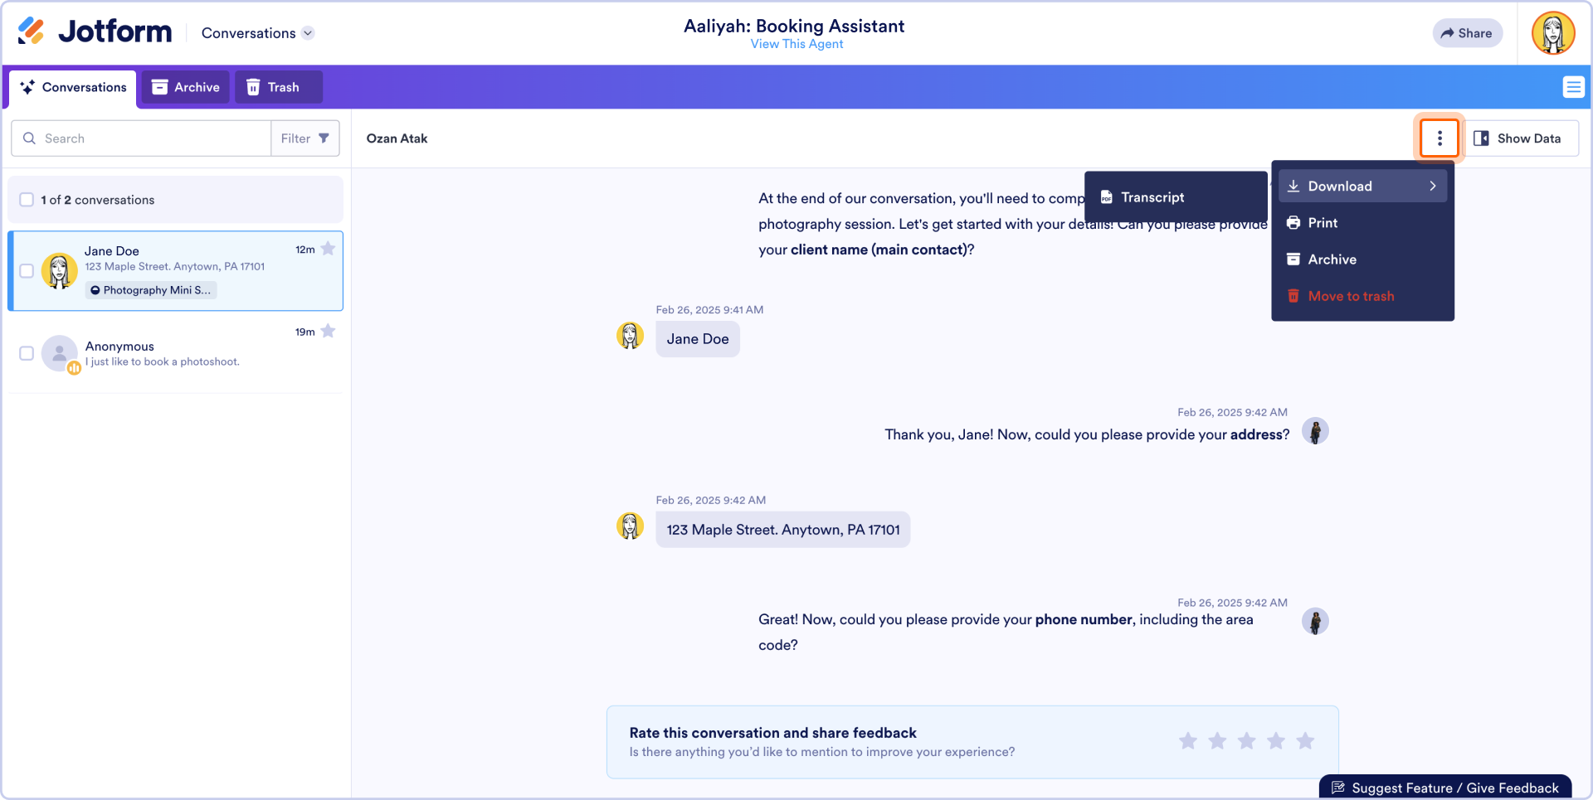
Task: Rate conversation with the first star
Action: tap(1188, 741)
